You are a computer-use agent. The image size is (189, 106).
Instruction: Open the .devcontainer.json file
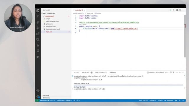click(x=52, y=21)
